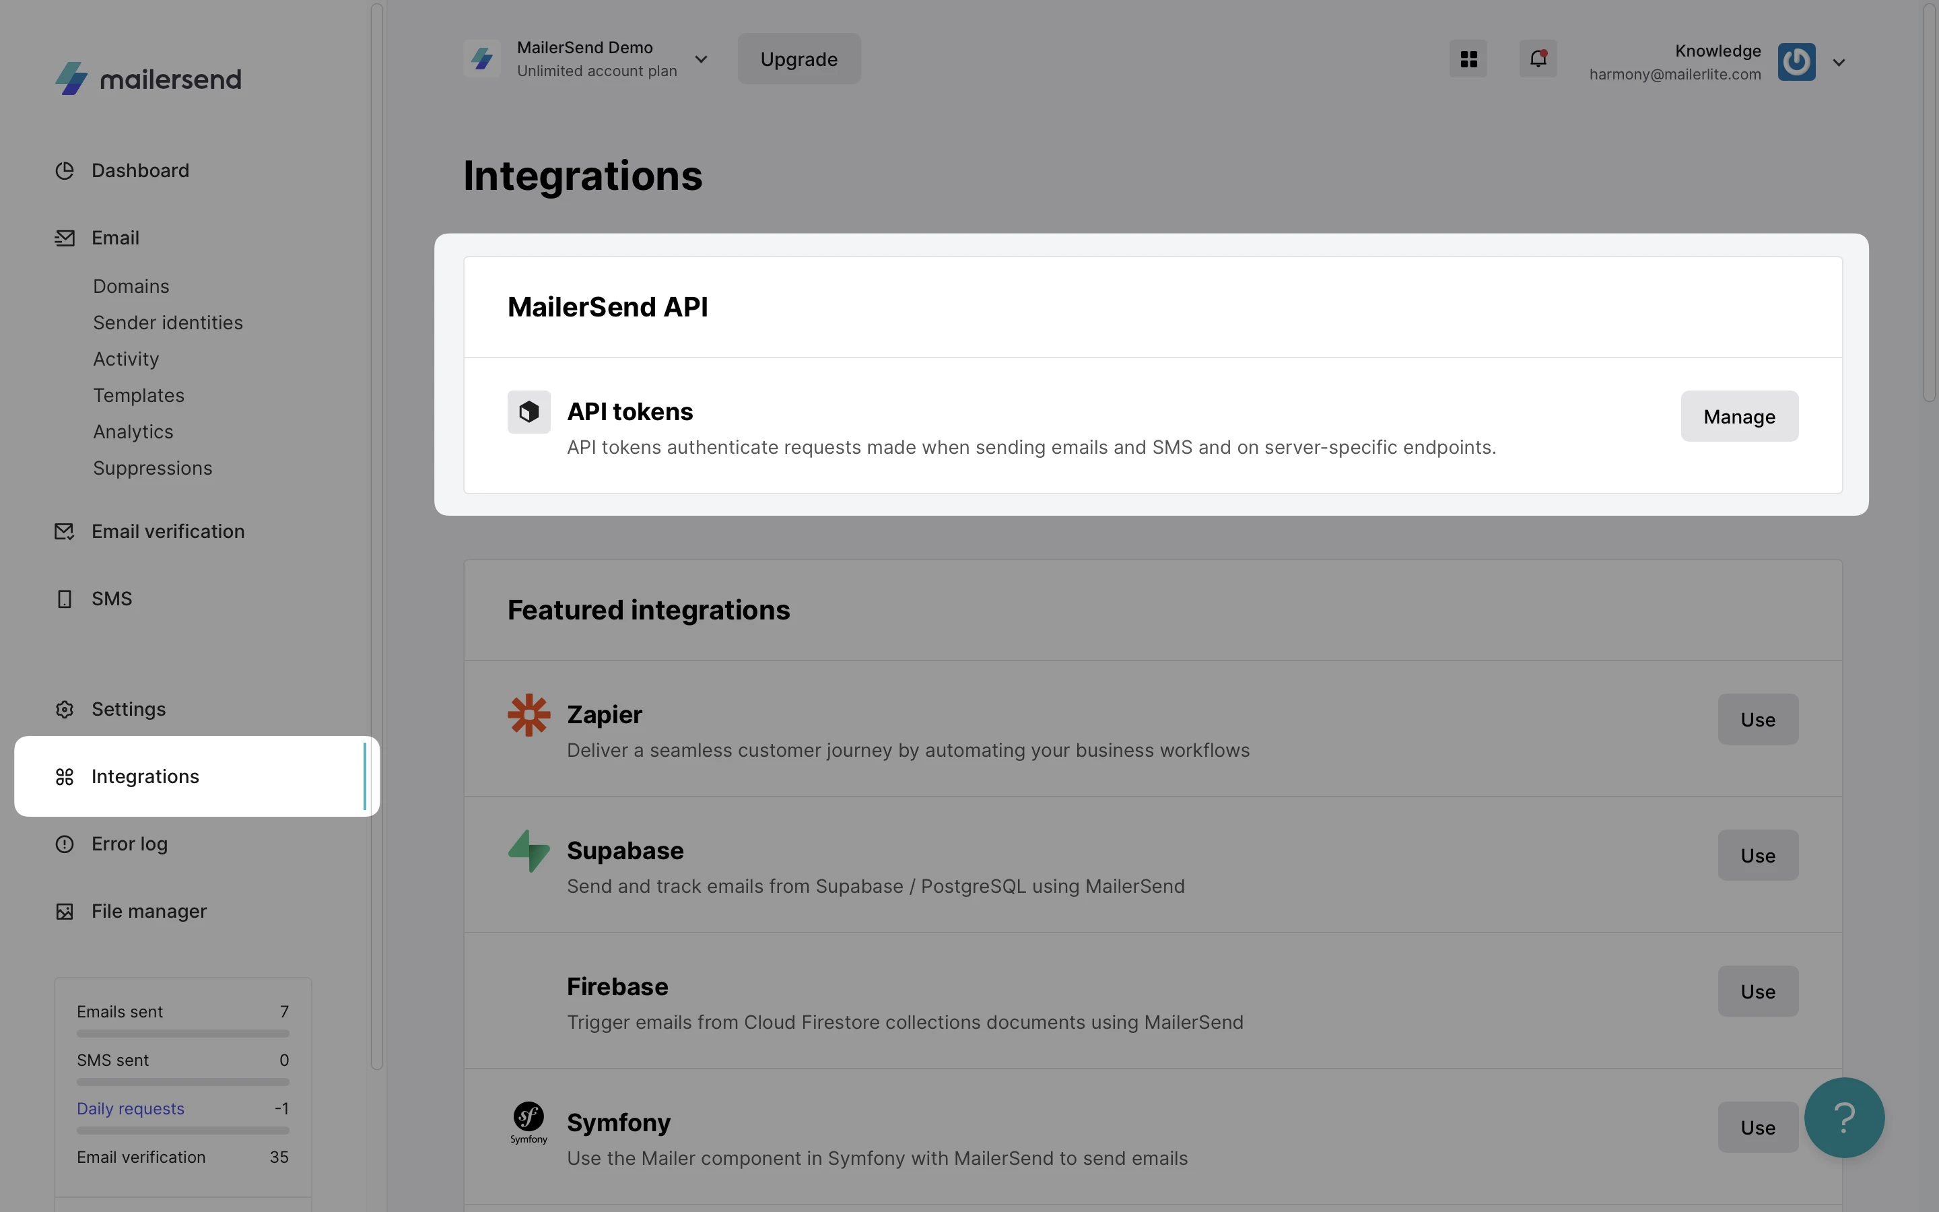
Task: Click Manage for API tokens
Action: pos(1738,416)
